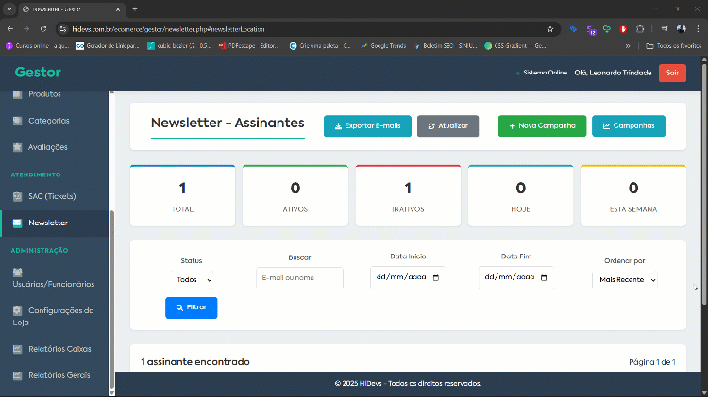Click "1 assinante encontrado" text
The width and height of the screenshot is (708, 397).
(195, 362)
